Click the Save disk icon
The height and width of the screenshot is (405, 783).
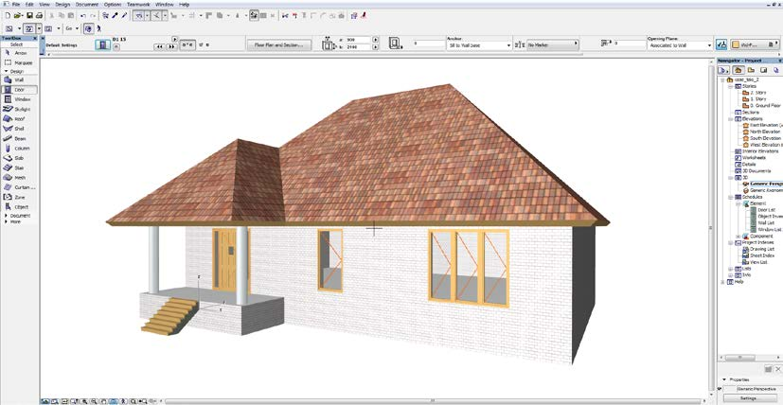pyautogui.click(x=30, y=16)
